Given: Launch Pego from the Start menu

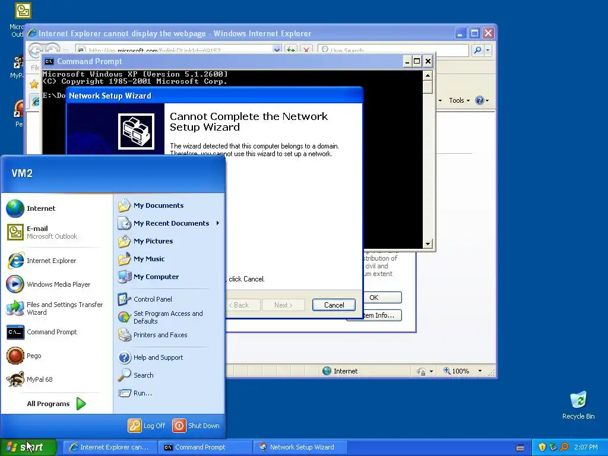Looking at the screenshot, I should [24, 356].
